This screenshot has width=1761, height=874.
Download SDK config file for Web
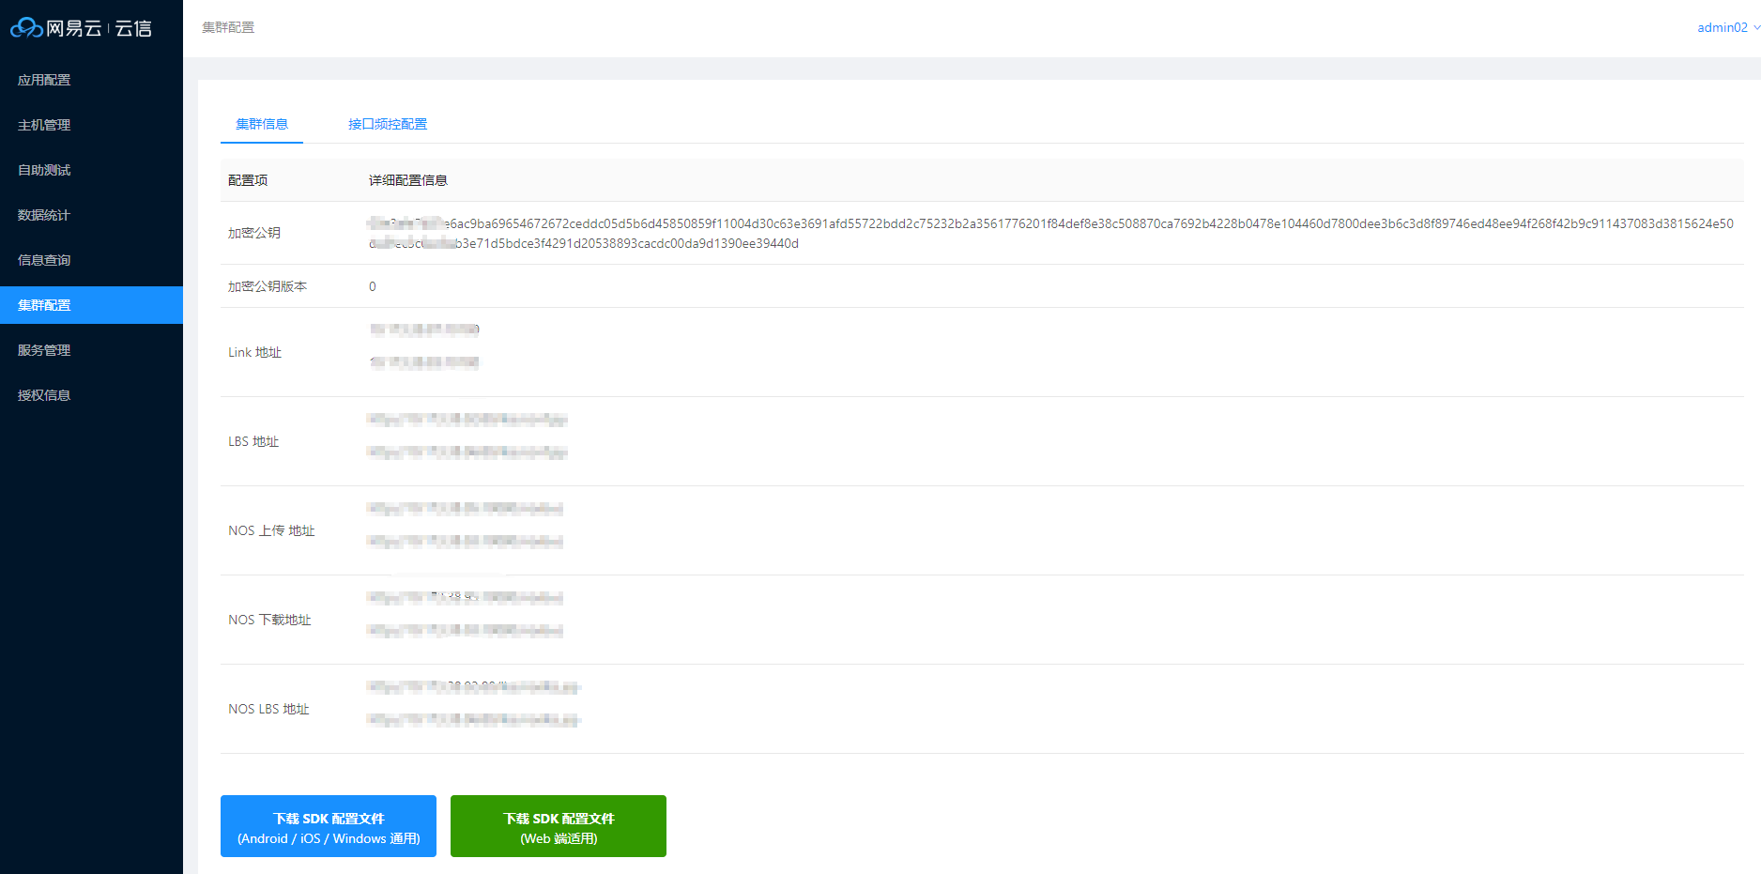coord(559,826)
